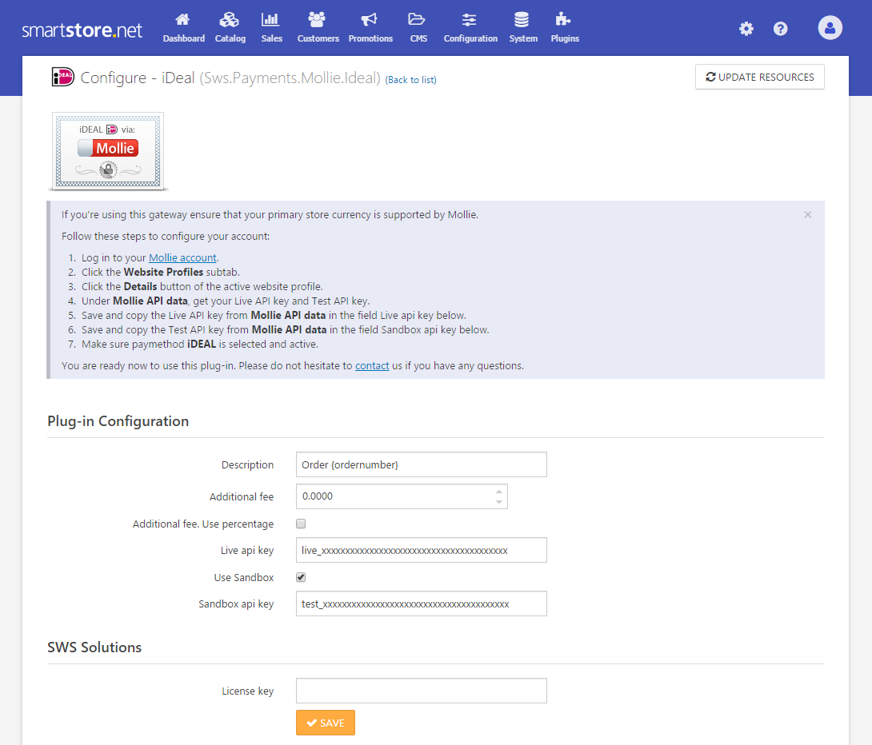
Task: Click the Back to list link
Action: [x=410, y=80]
